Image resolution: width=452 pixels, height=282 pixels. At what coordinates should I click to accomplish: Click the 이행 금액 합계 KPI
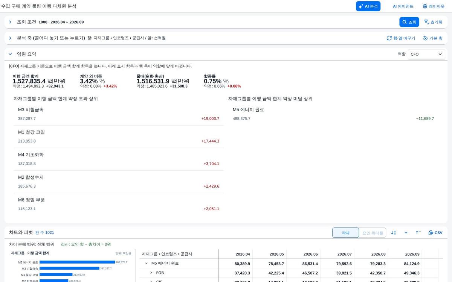39,81
